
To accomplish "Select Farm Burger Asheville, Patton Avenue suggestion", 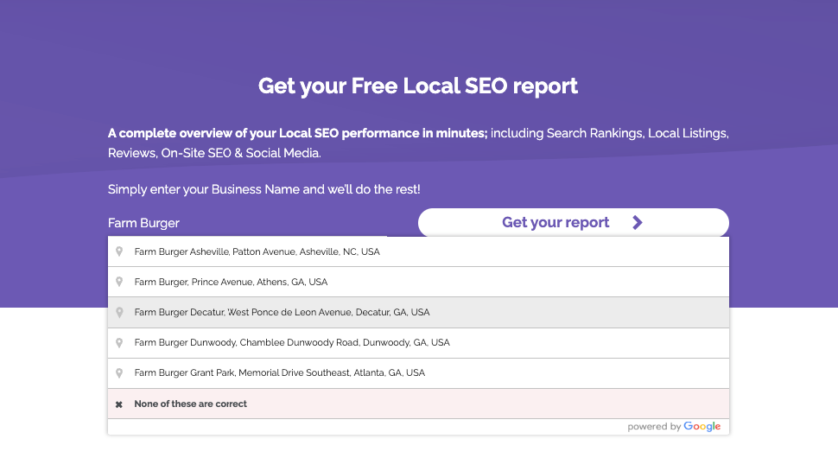I will pos(418,251).
